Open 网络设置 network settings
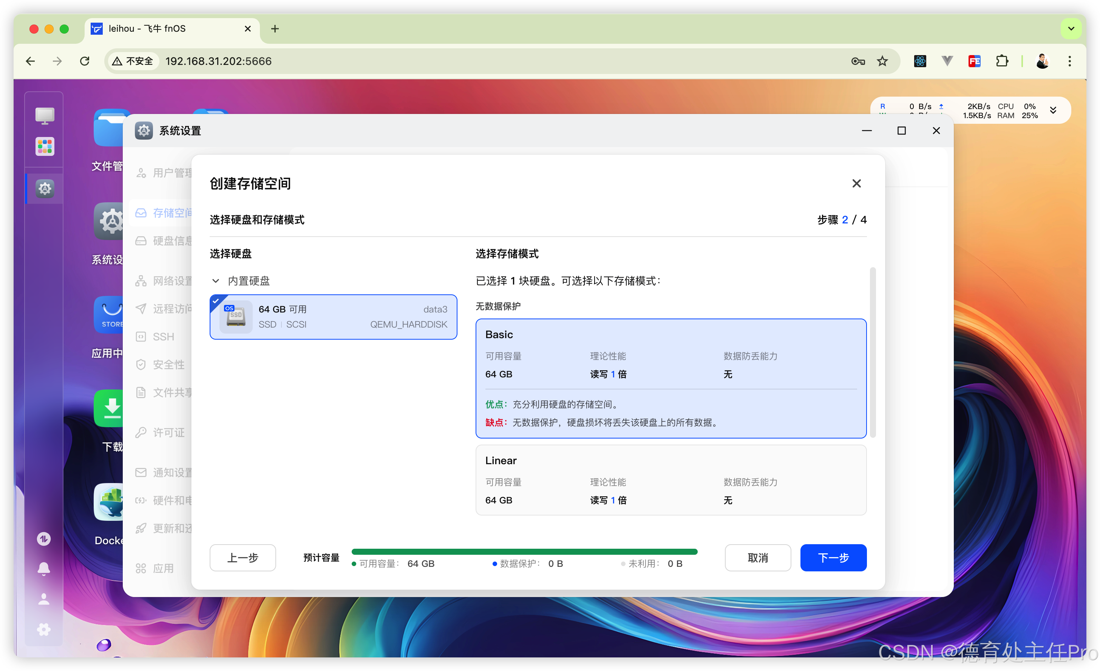Screen dimensions: 1100x671 point(172,281)
